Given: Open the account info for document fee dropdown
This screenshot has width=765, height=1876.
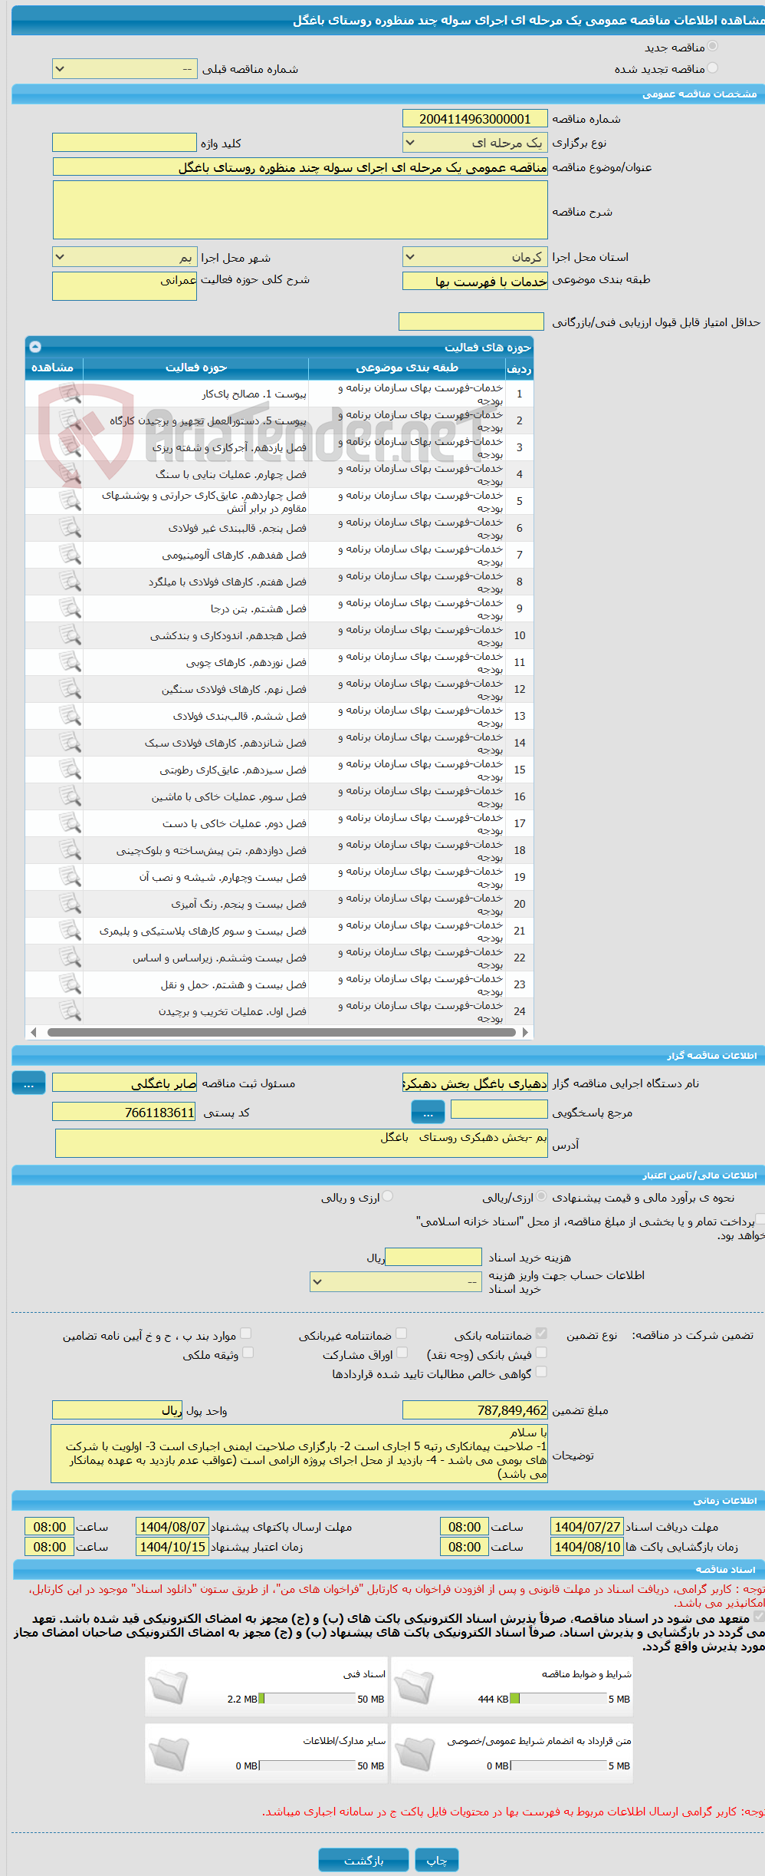Looking at the screenshot, I should click(396, 1281).
